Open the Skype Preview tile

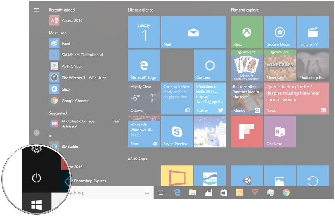(x=177, y=132)
